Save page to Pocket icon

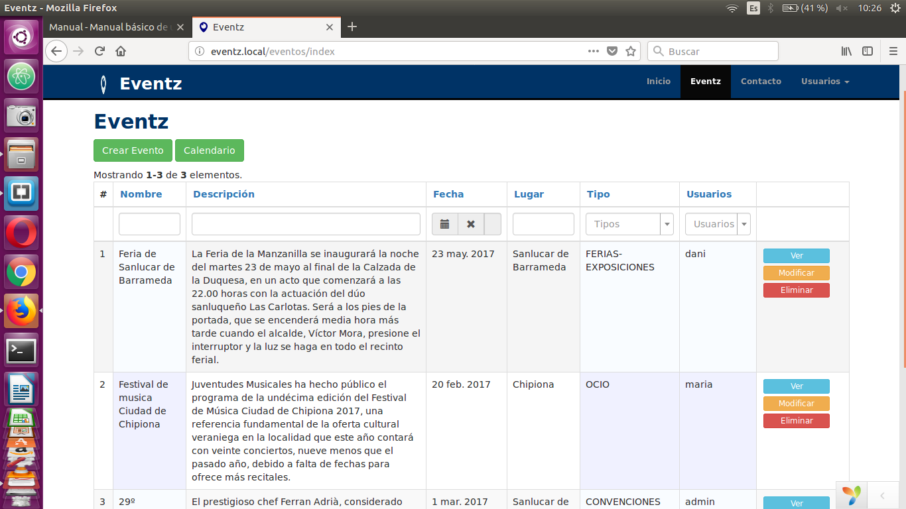[x=613, y=51]
